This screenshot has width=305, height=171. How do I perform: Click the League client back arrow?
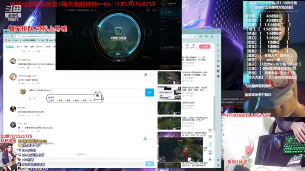(59, 10)
